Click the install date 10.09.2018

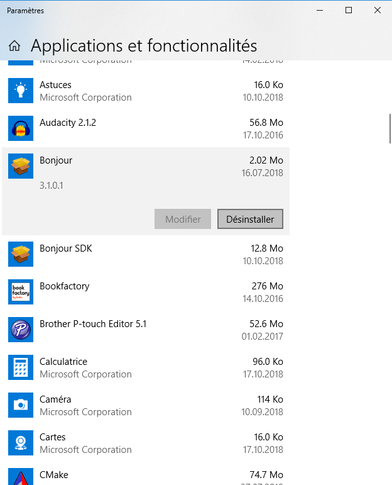point(262,412)
